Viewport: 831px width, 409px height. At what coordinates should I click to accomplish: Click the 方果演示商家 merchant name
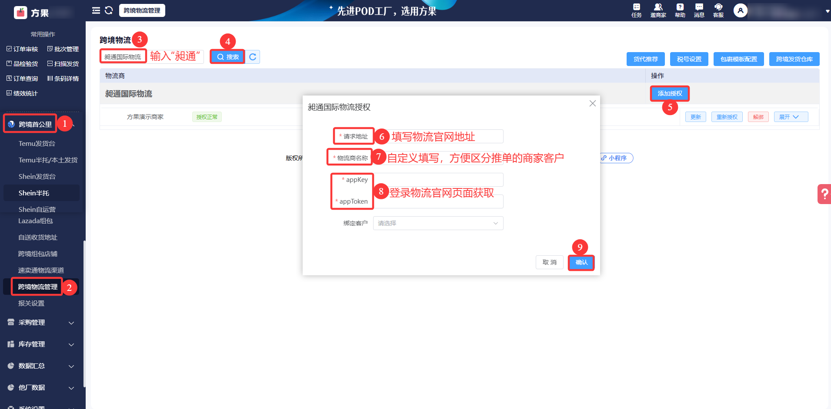coord(145,117)
